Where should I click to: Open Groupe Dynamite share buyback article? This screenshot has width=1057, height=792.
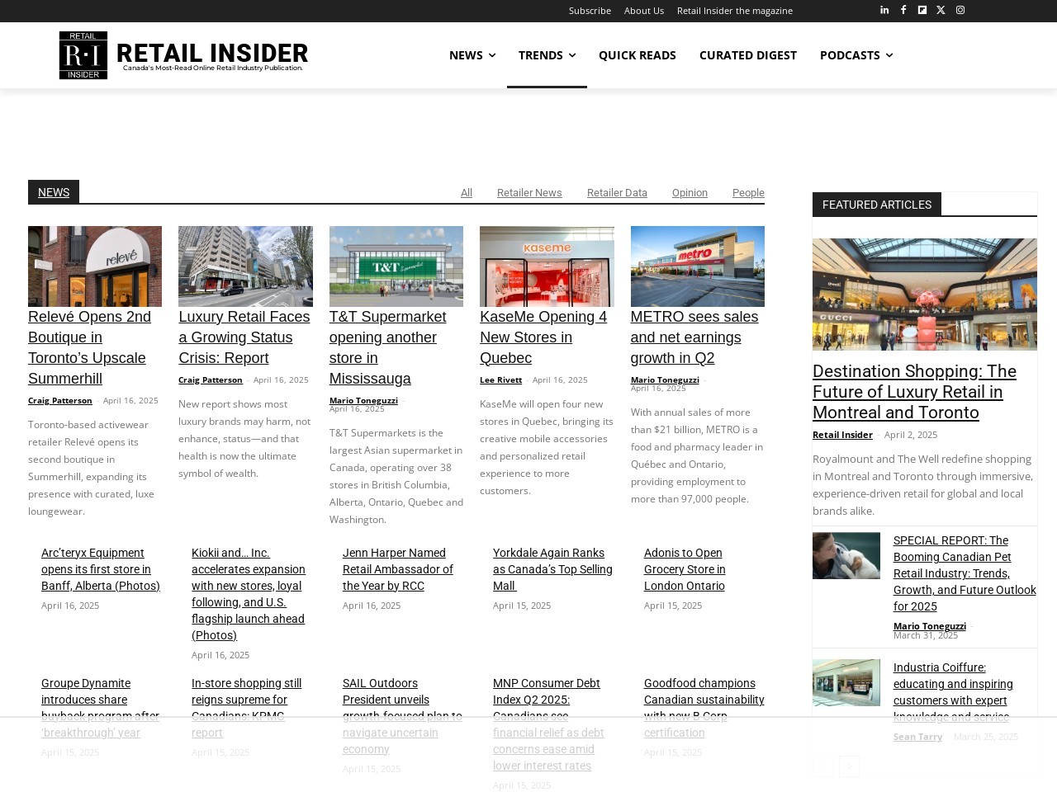tap(100, 708)
